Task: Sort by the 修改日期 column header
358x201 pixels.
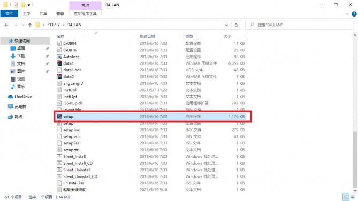Action: (147, 36)
